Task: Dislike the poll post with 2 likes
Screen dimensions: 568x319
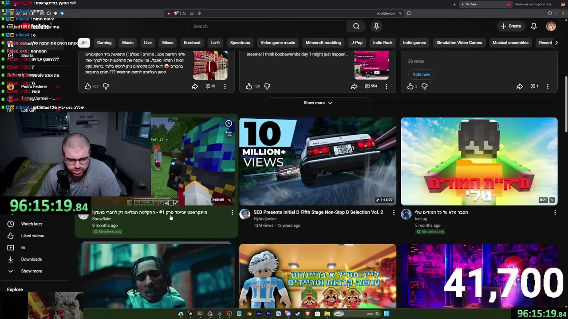Action: [425, 86]
